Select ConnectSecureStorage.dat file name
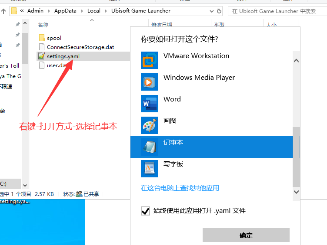The width and height of the screenshot is (327, 245). pos(80,47)
